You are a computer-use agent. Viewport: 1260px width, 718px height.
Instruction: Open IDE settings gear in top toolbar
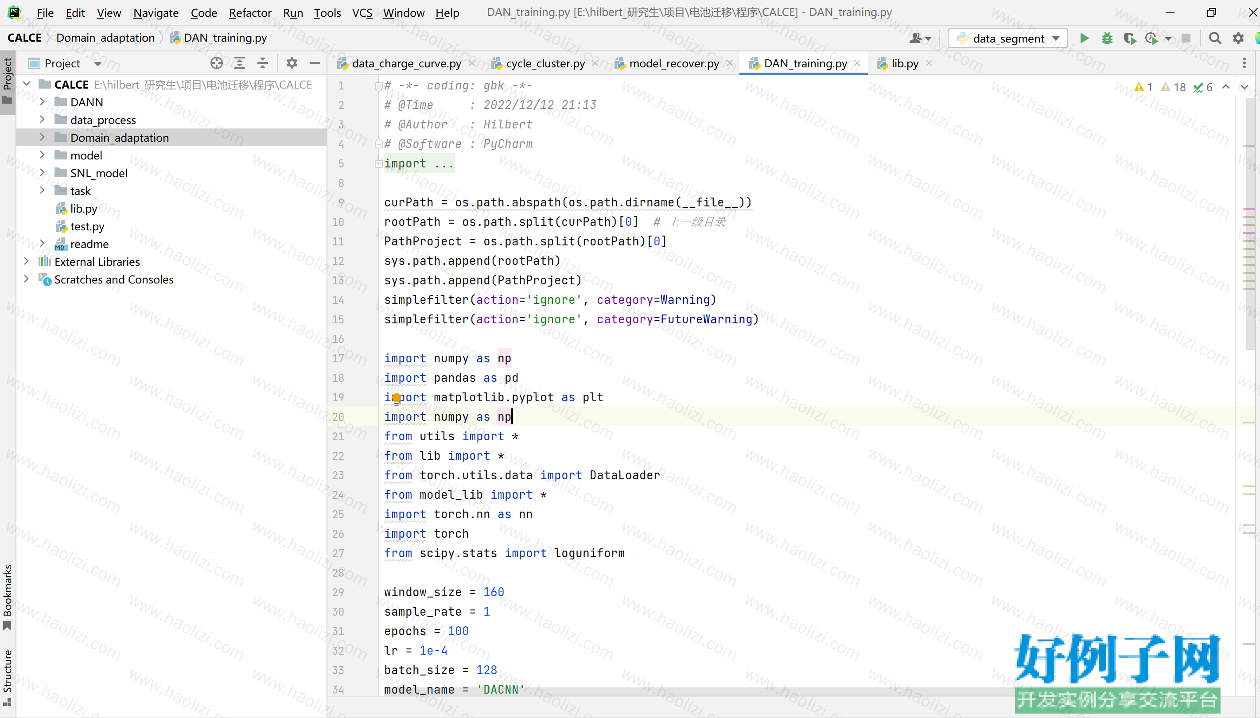click(1238, 38)
